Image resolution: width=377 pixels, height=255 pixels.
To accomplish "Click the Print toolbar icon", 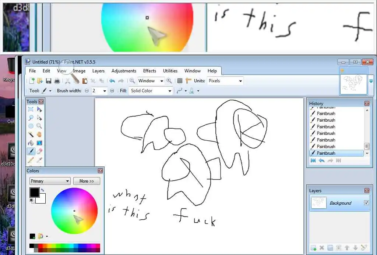I will 57,81.
